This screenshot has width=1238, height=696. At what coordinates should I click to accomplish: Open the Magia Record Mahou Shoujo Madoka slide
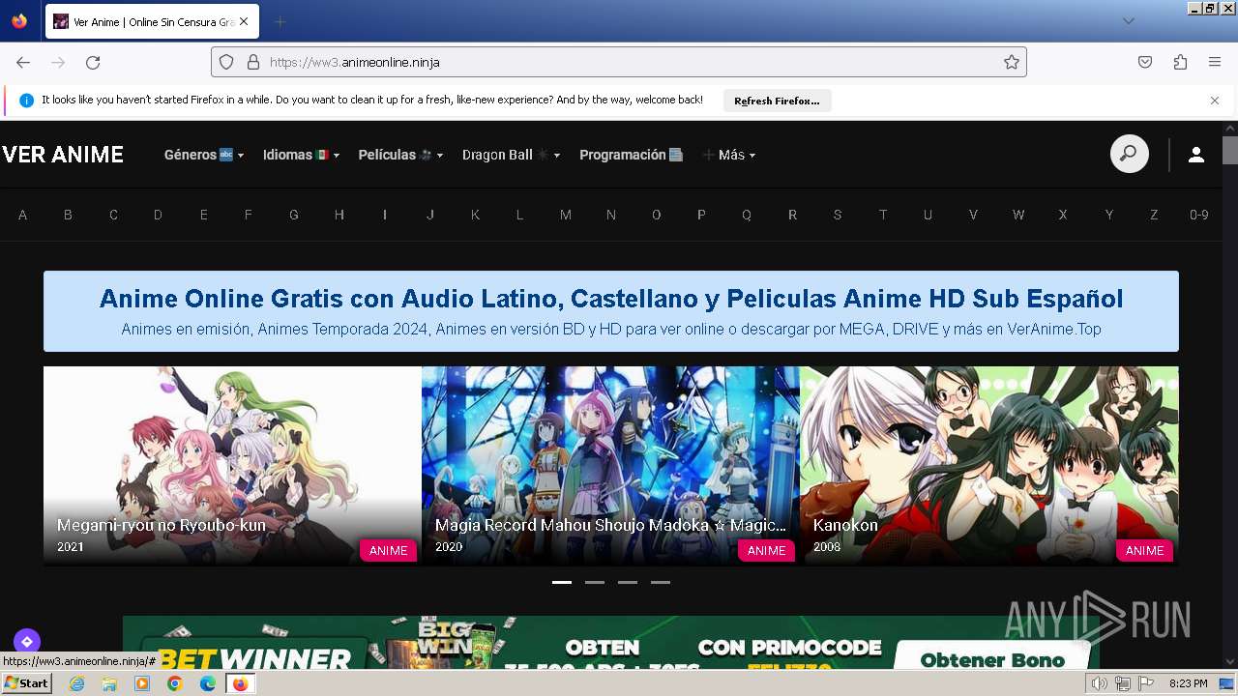coord(610,465)
